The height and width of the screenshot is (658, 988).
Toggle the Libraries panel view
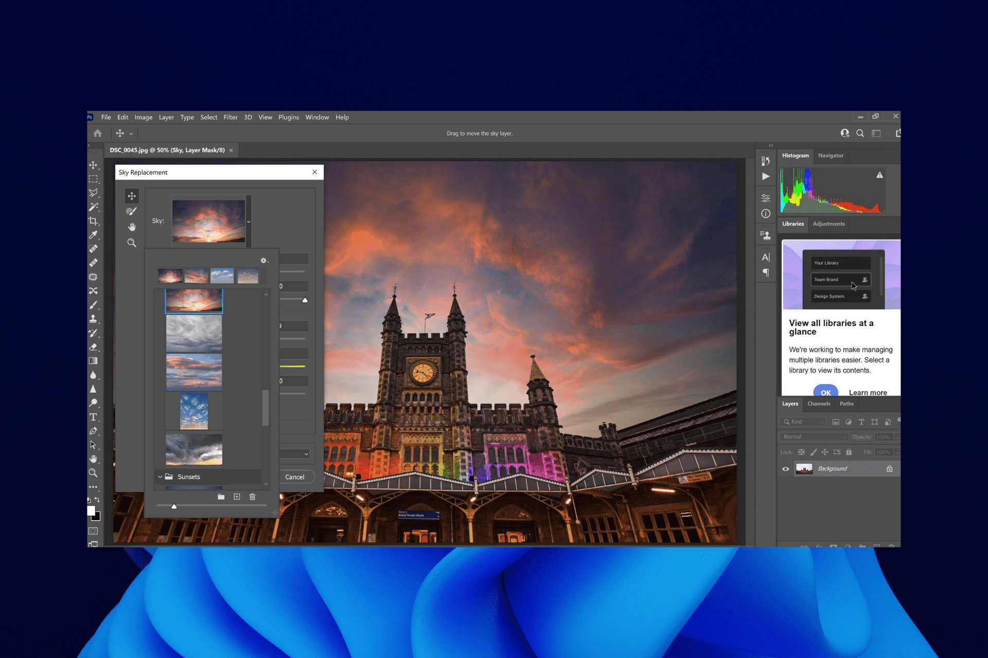(x=793, y=224)
